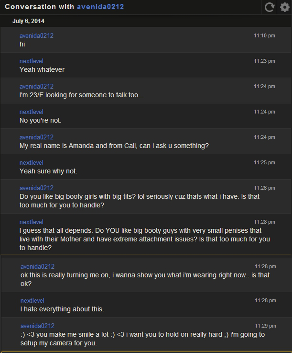This screenshot has width=292, height=353.
Task: Click avenida0212 username on the 'hi' message
Action: point(36,35)
